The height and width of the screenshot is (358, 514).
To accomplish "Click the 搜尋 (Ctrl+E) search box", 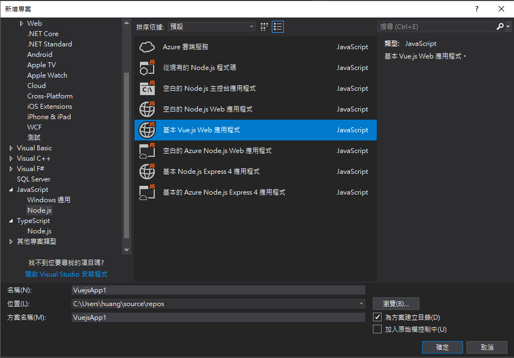I will [x=437, y=27].
